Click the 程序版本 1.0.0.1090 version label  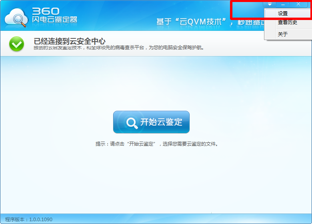coord(29,220)
